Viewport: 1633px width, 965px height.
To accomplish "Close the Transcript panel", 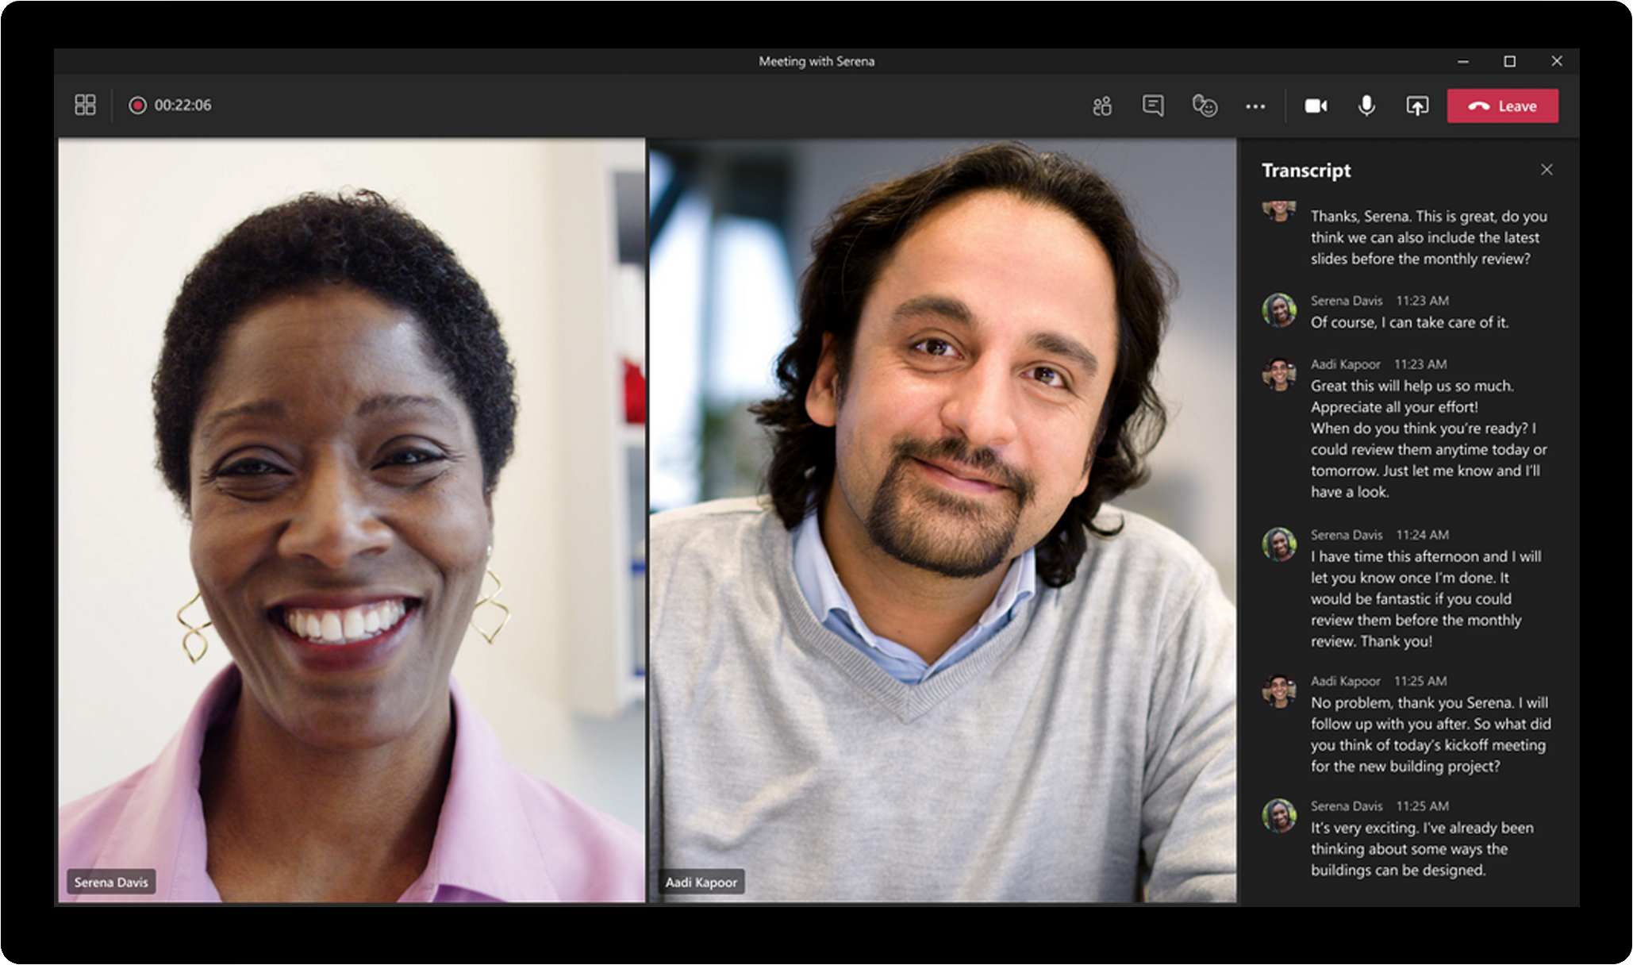I will click(x=1546, y=170).
